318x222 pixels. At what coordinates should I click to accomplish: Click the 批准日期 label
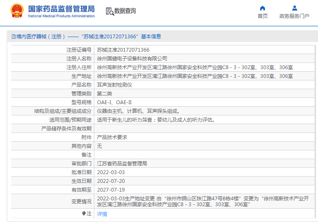pyautogui.click(x=81, y=172)
